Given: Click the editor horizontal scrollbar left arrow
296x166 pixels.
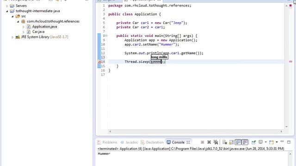Looking at the screenshot, I should (110, 131).
